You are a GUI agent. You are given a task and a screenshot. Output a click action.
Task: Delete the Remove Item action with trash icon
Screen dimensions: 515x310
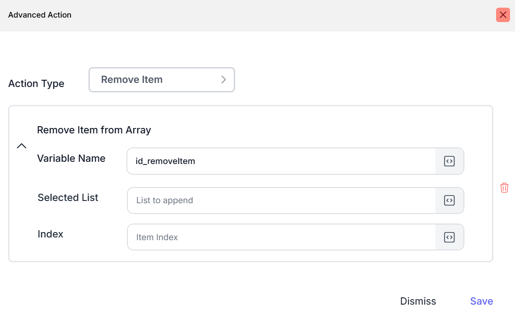tap(504, 188)
